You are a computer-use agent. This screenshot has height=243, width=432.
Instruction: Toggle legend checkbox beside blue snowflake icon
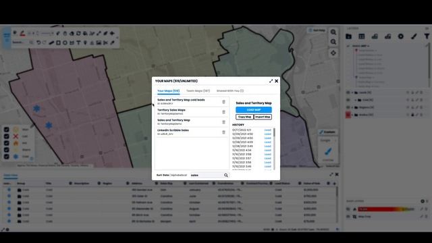[6, 157]
